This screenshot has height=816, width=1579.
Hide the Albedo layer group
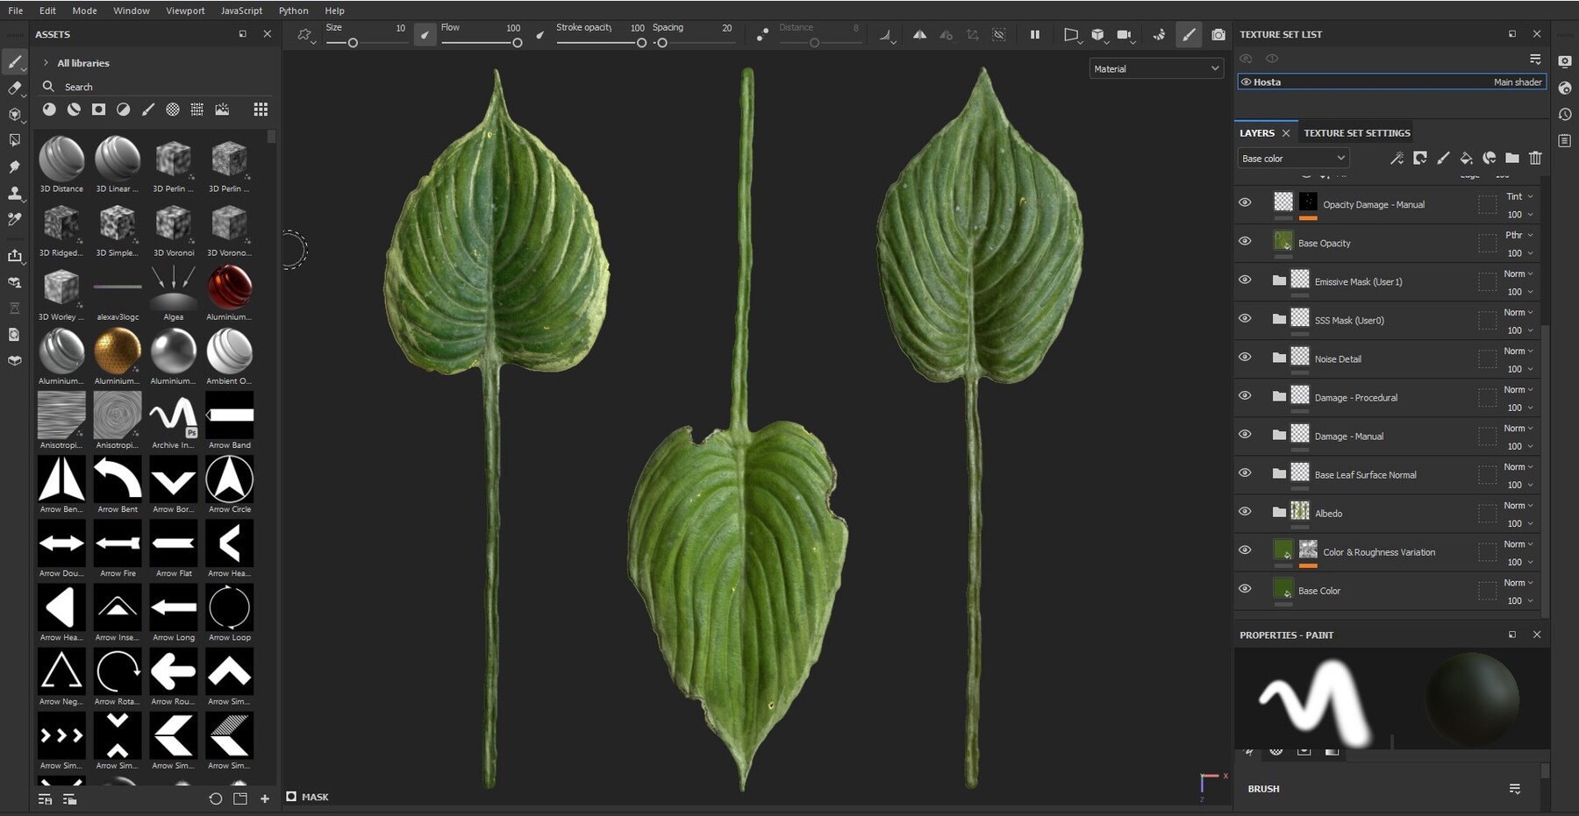[1245, 511]
